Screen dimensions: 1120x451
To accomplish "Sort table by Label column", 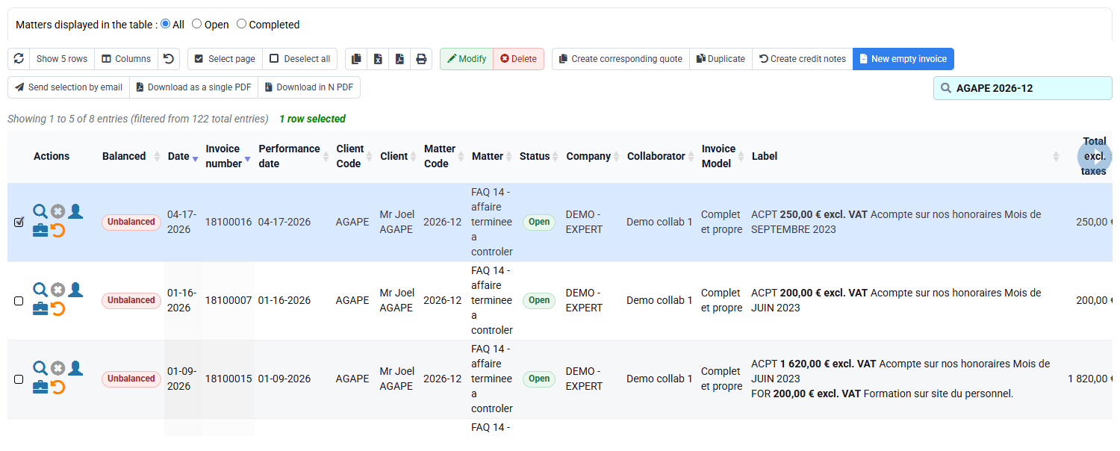I will (906, 156).
